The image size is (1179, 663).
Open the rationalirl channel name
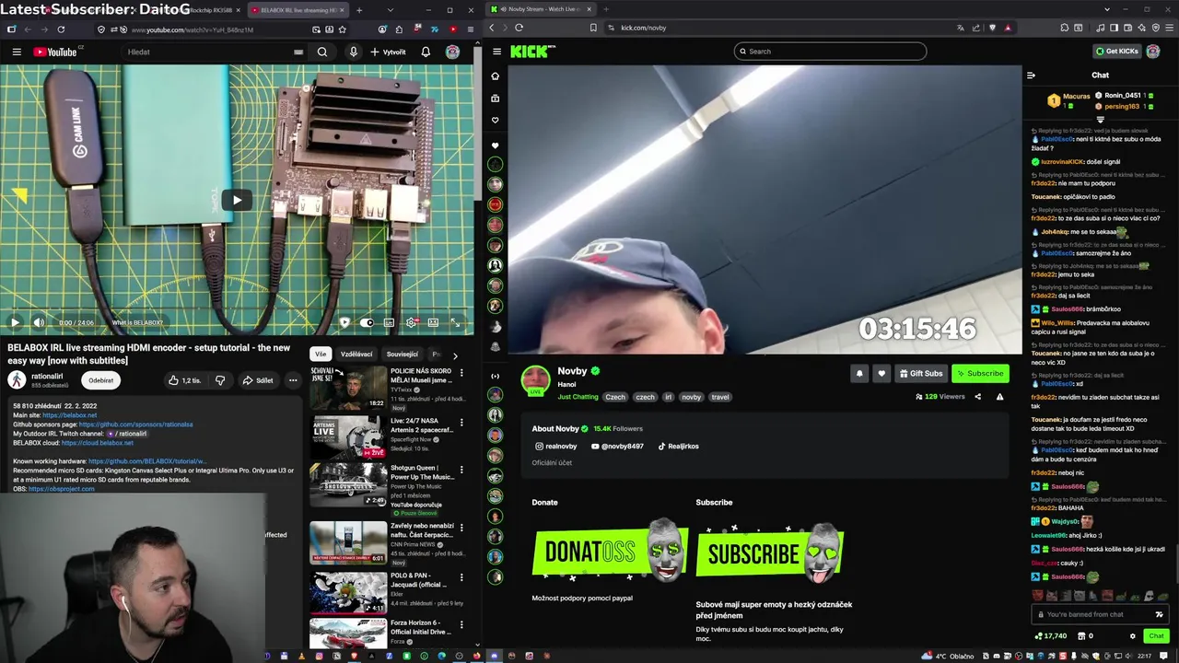click(x=47, y=377)
